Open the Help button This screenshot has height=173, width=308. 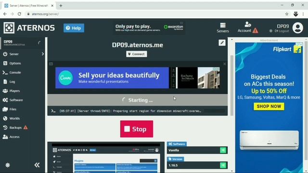coord(74,28)
